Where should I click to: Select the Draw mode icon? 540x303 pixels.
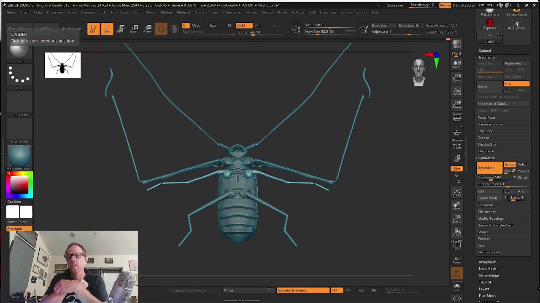pyautogui.click(x=107, y=29)
